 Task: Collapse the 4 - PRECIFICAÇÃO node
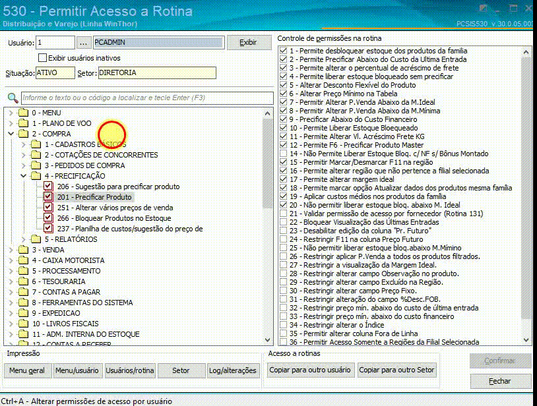(23, 176)
